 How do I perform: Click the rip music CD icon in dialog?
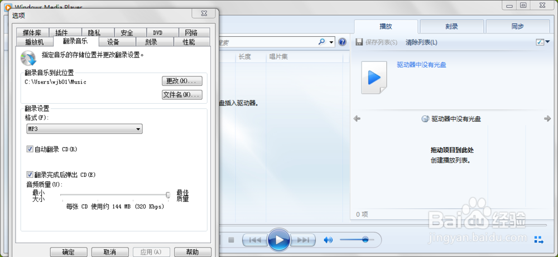tap(28, 58)
